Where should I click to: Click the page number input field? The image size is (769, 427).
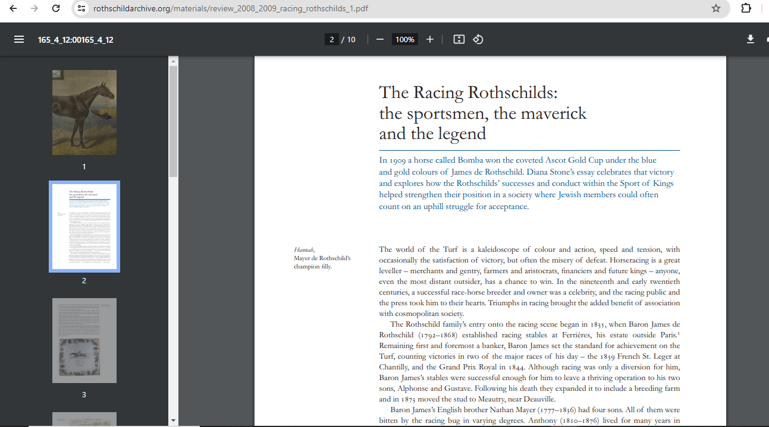[332, 40]
